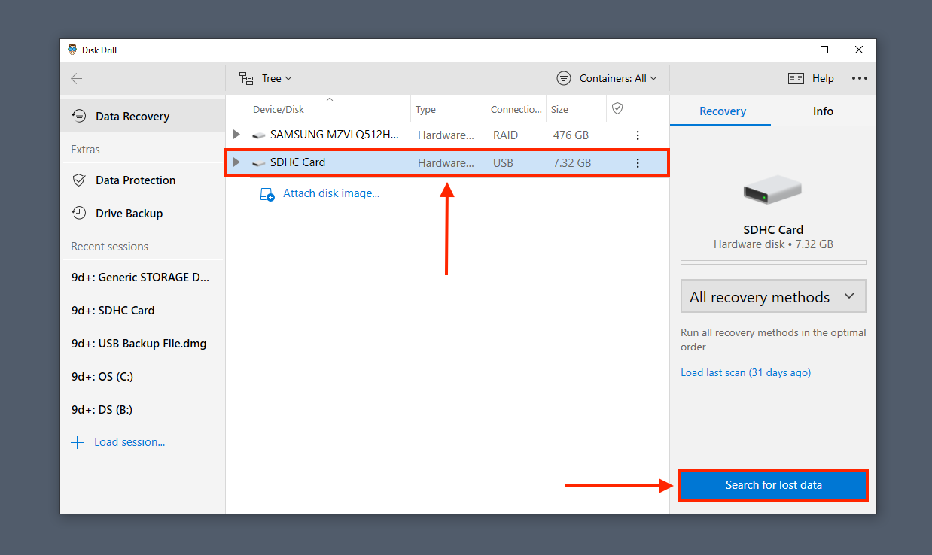
Task: Sort by the Device/Disk column header
Action: point(329,109)
